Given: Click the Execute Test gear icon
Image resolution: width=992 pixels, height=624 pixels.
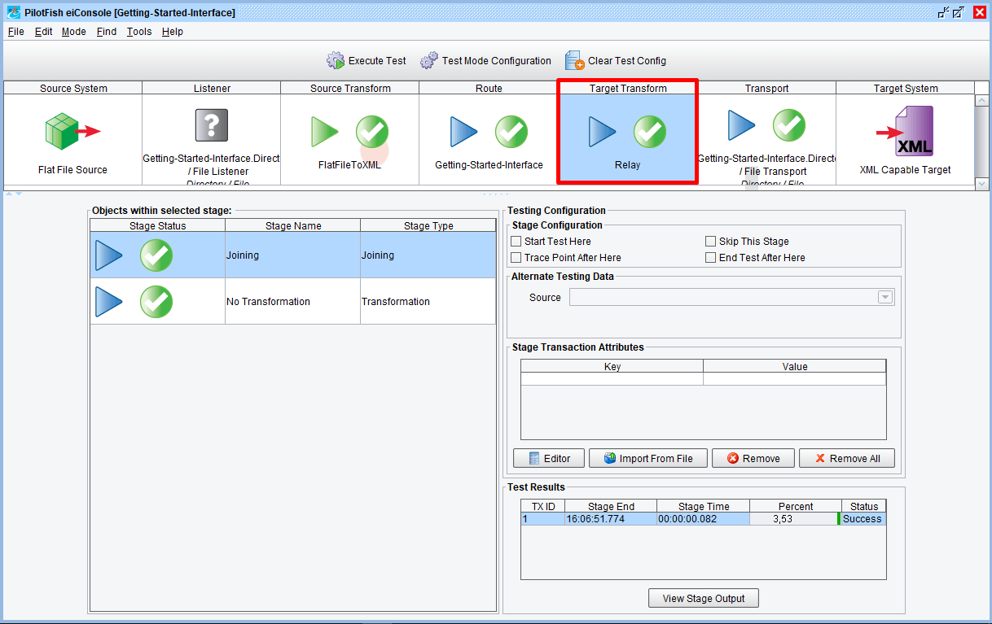Looking at the screenshot, I should tap(336, 61).
